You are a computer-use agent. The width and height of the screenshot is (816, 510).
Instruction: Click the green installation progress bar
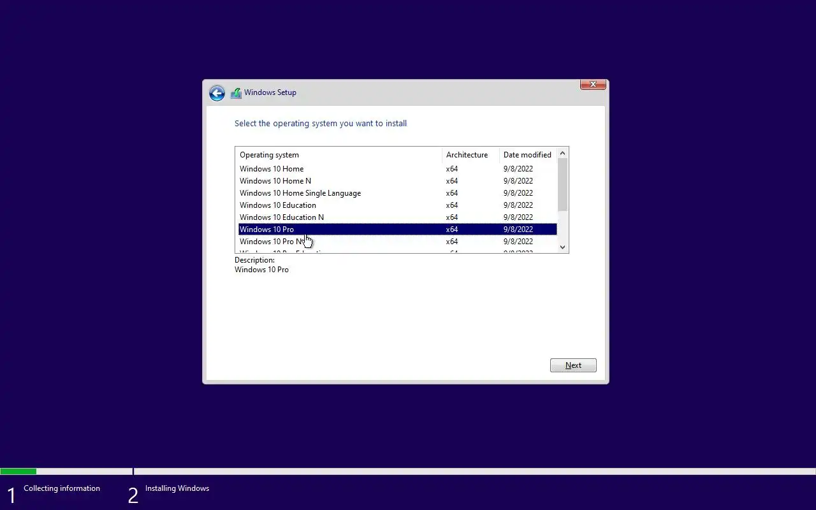[18, 472]
